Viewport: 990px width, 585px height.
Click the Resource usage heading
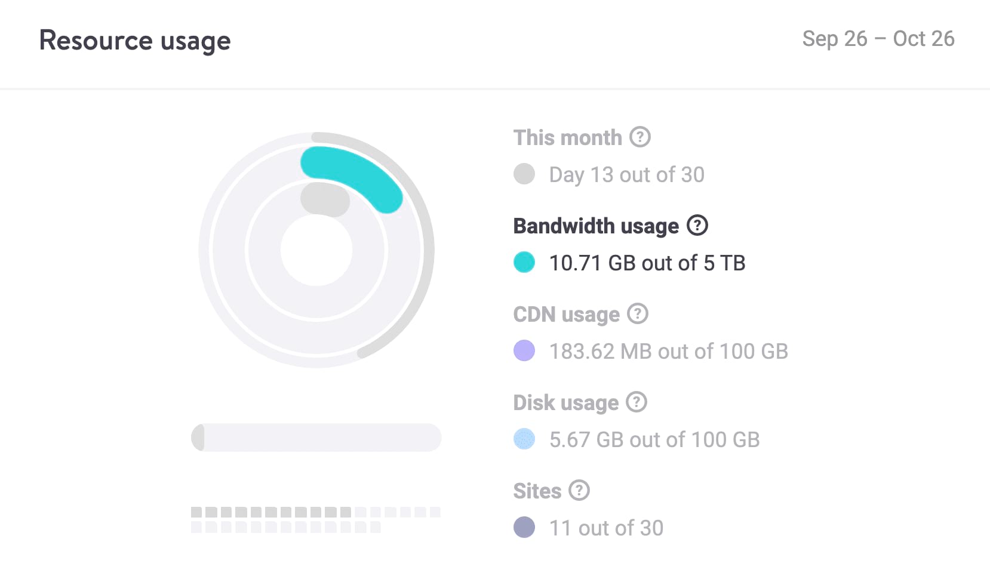coord(134,41)
